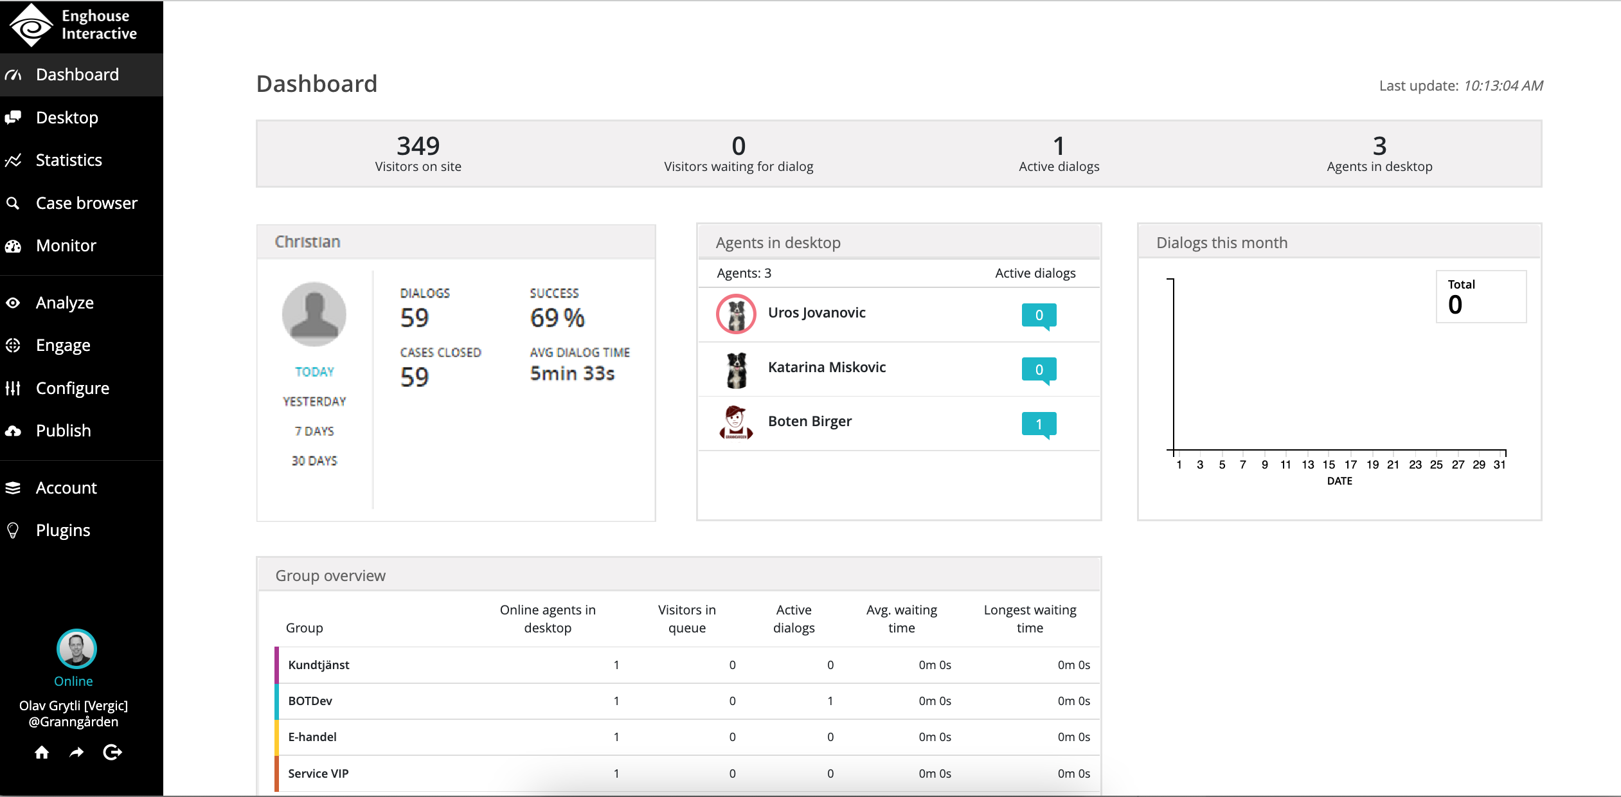Switch stats to 7 DAYS
The image size is (1621, 797).
(314, 431)
